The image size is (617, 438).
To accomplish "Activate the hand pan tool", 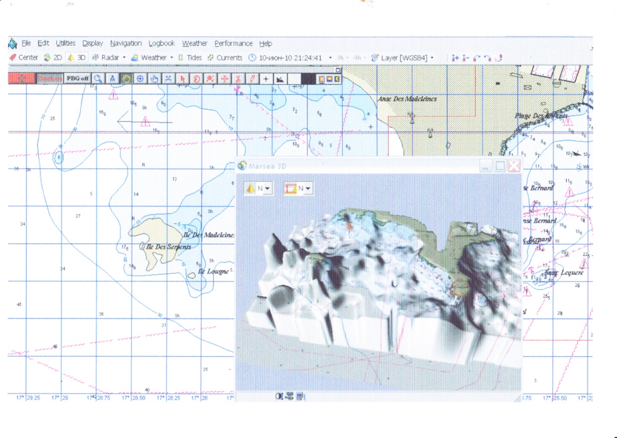I will 126,78.
